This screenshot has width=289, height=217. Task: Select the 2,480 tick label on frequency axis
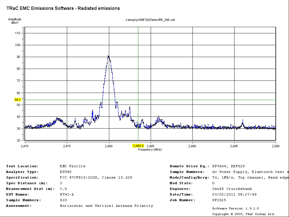coord(109,146)
